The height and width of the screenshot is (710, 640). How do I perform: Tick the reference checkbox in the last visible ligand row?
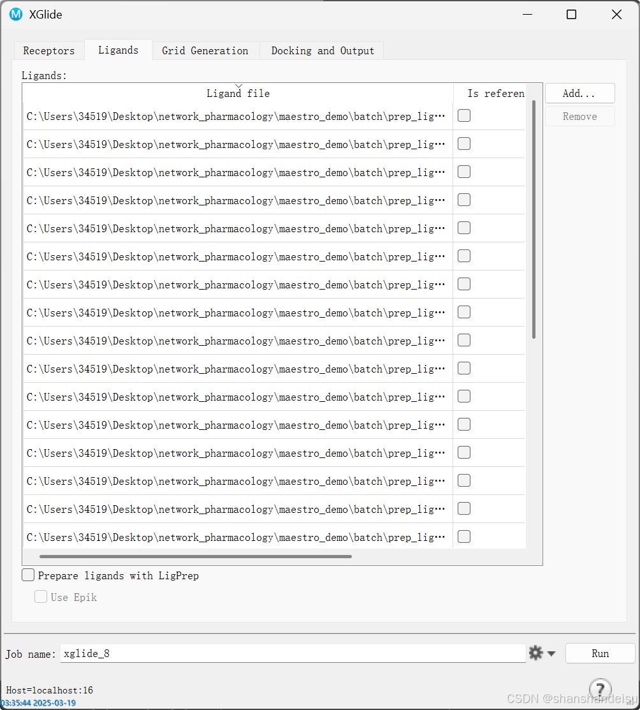pyautogui.click(x=464, y=537)
